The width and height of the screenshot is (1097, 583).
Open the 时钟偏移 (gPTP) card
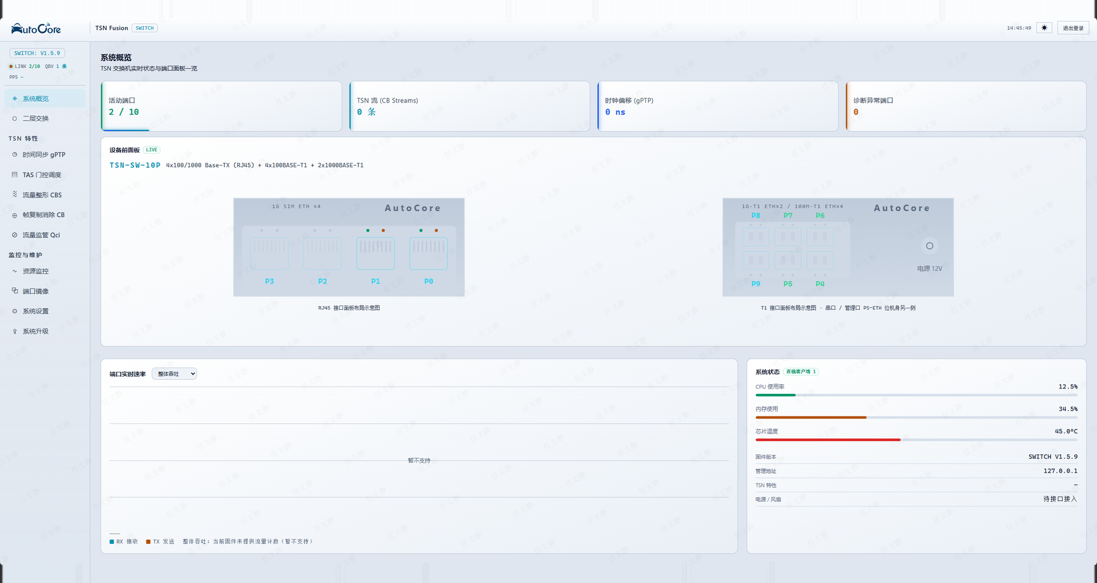coord(718,106)
